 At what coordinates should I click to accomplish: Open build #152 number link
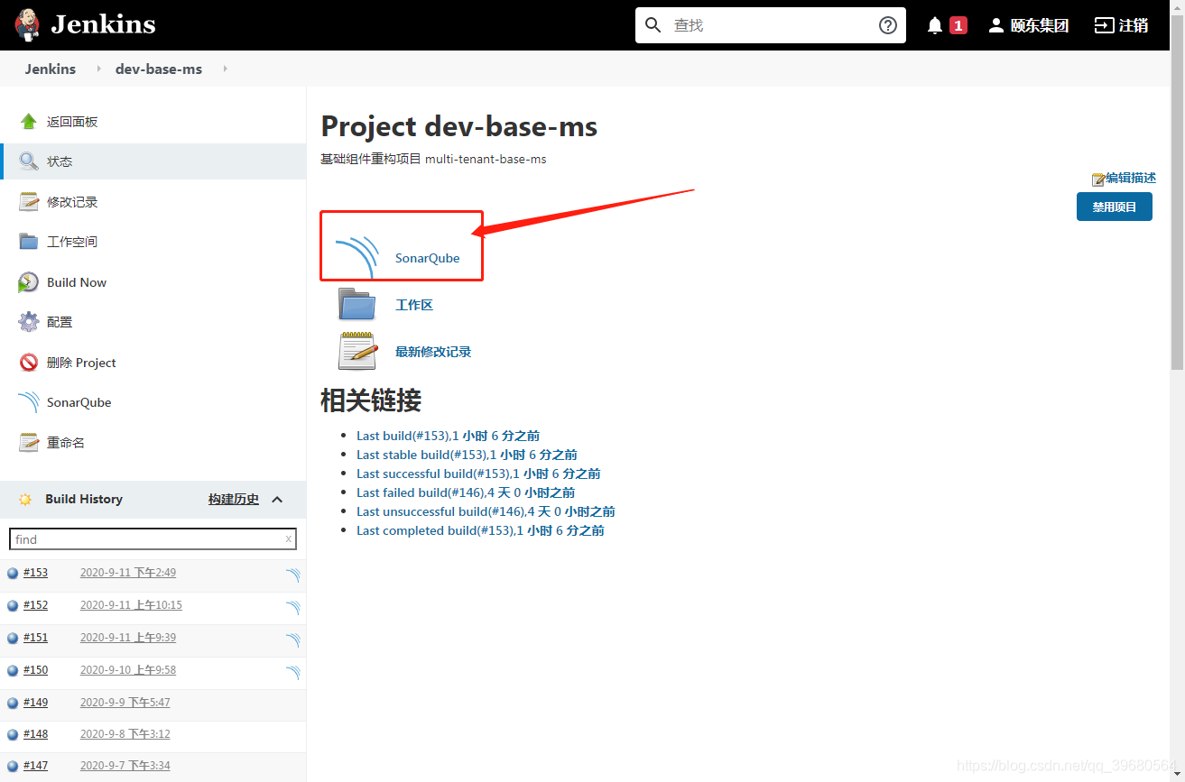(x=35, y=605)
